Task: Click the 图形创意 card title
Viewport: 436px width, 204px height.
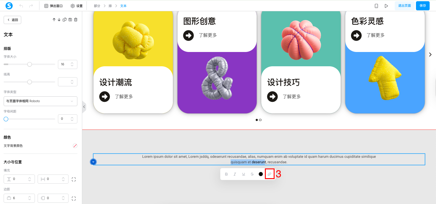Action: pyautogui.click(x=199, y=21)
